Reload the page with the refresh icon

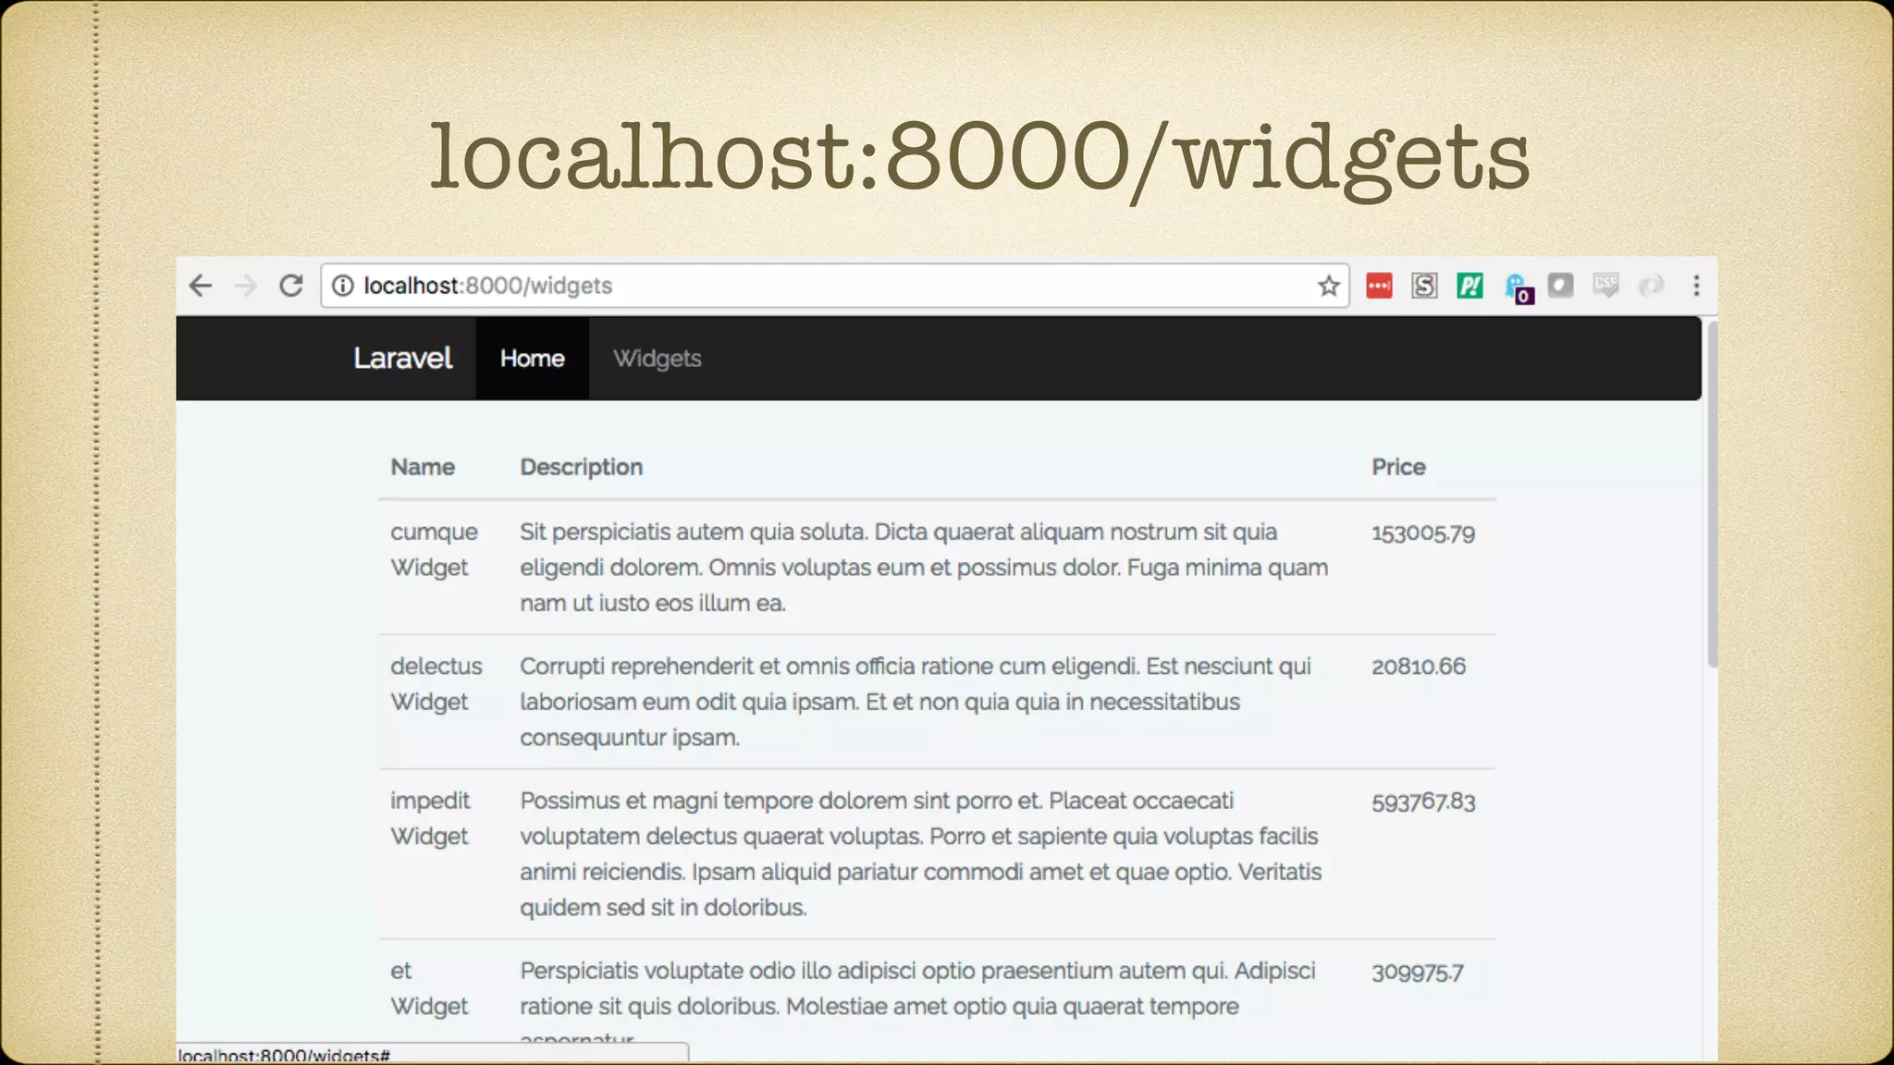pos(291,286)
